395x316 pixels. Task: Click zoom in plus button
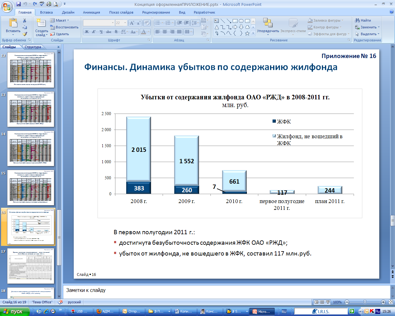(383, 302)
